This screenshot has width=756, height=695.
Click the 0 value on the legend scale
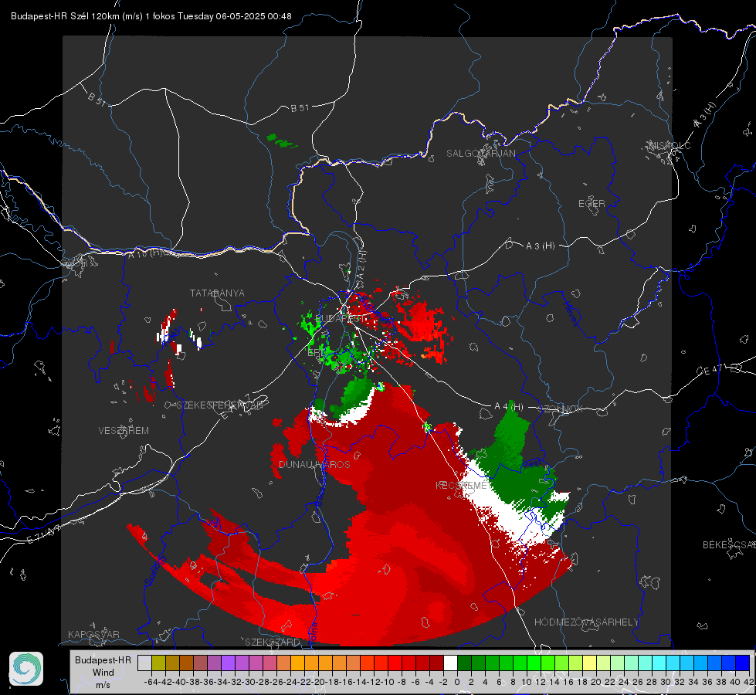(457, 682)
